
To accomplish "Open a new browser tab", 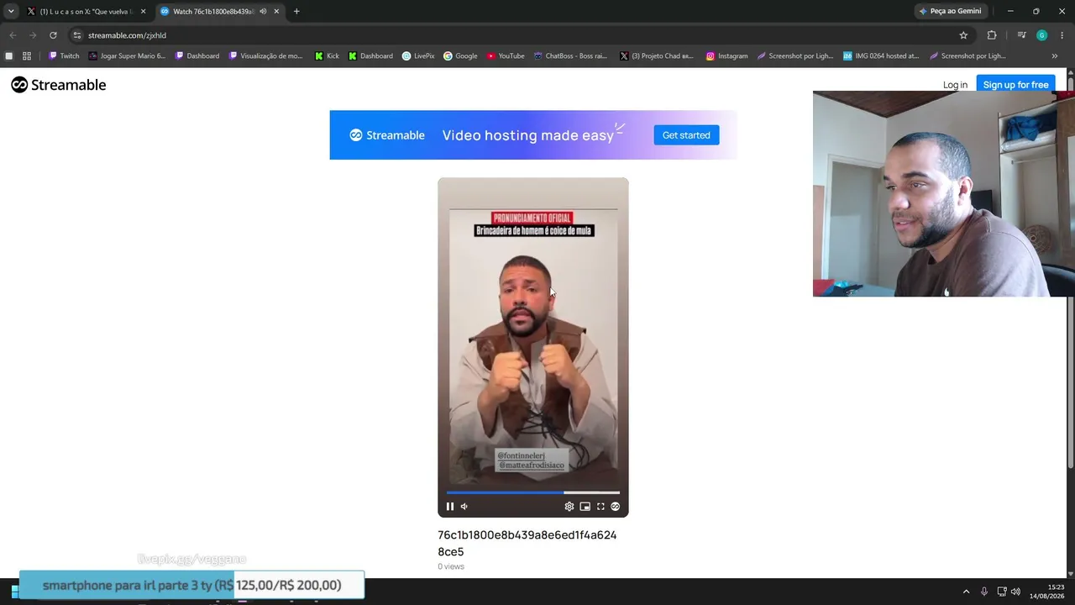I will (296, 12).
